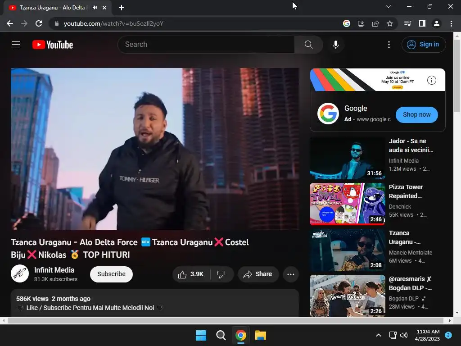Expand the video description box
This screenshot has width=461, height=346.
(x=155, y=303)
